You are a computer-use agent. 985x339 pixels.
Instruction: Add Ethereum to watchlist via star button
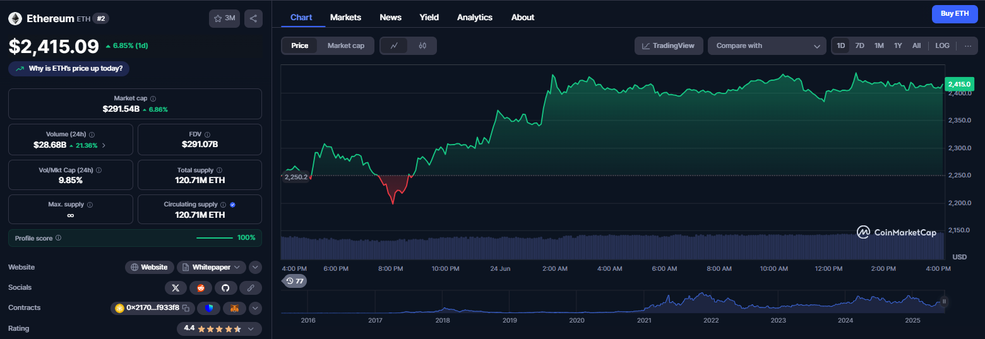(x=224, y=18)
